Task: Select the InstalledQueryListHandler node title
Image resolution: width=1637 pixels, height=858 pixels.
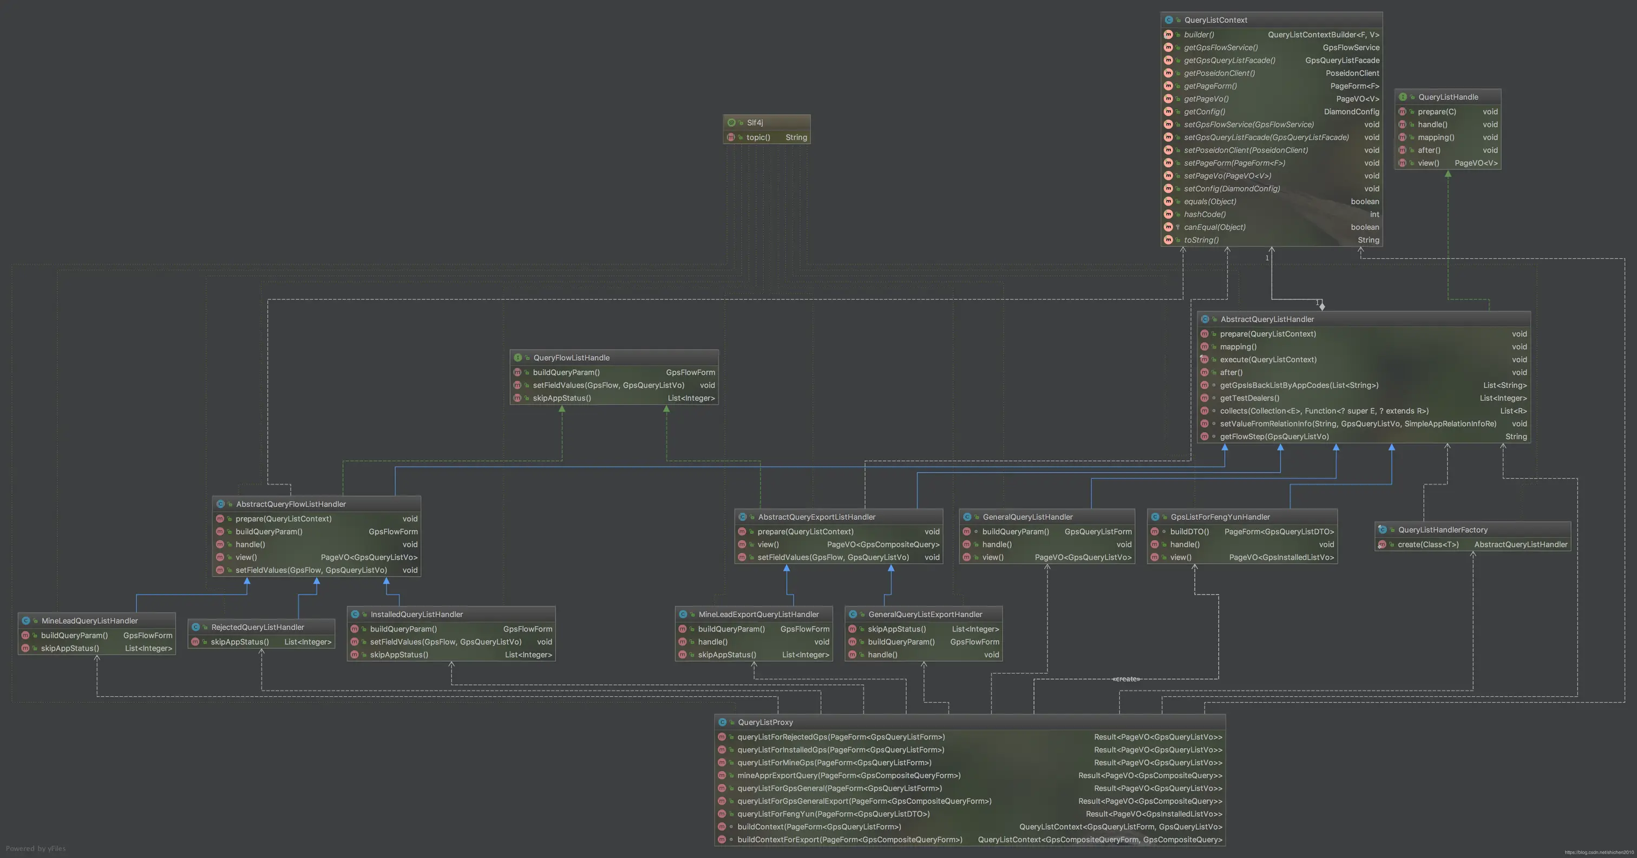Action: coord(416,615)
